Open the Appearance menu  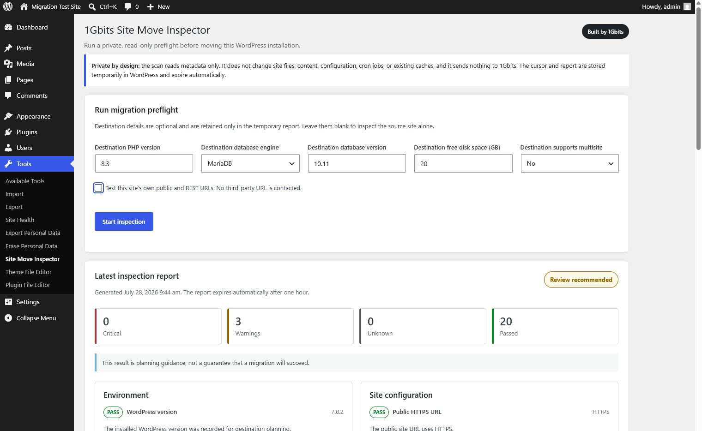[37, 116]
